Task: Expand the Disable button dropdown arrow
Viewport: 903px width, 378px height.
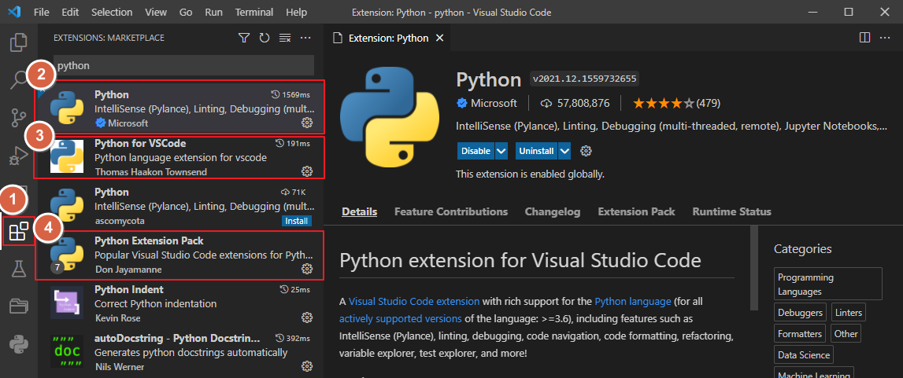Action: pyautogui.click(x=501, y=151)
